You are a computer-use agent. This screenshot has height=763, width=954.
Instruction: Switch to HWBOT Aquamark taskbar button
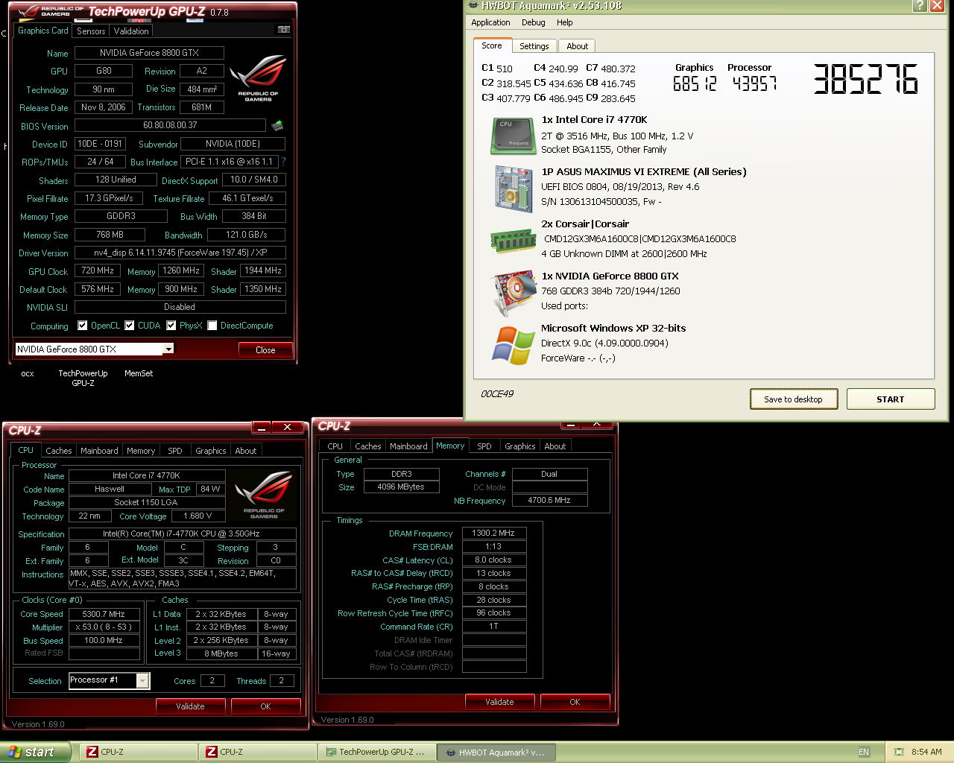point(498,752)
